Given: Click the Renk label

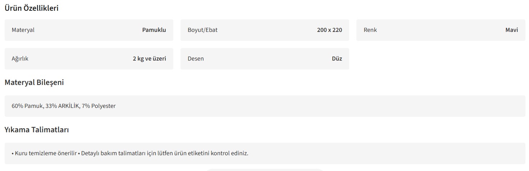Looking at the screenshot, I should (x=370, y=30).
